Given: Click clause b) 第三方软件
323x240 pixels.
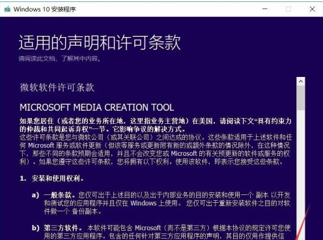Looking at the screenshot, I should 161,232.
